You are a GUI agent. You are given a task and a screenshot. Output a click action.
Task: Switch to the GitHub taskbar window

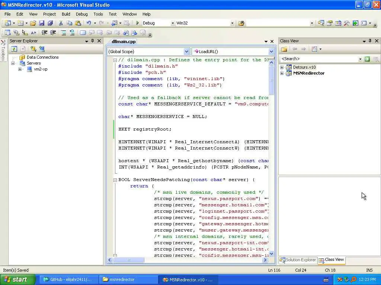point(68,280)
